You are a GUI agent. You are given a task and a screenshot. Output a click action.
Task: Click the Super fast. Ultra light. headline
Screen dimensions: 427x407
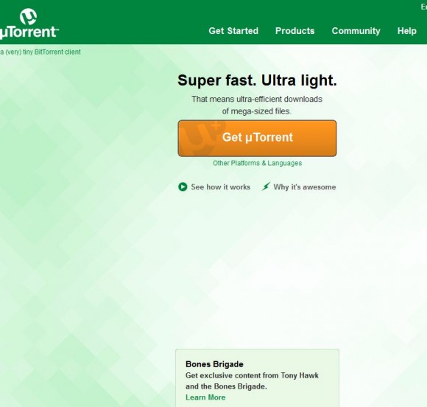point(258,81)
